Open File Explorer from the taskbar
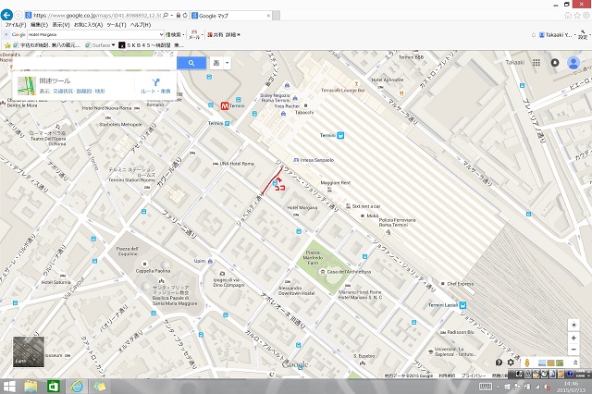 tap(31, 387)
